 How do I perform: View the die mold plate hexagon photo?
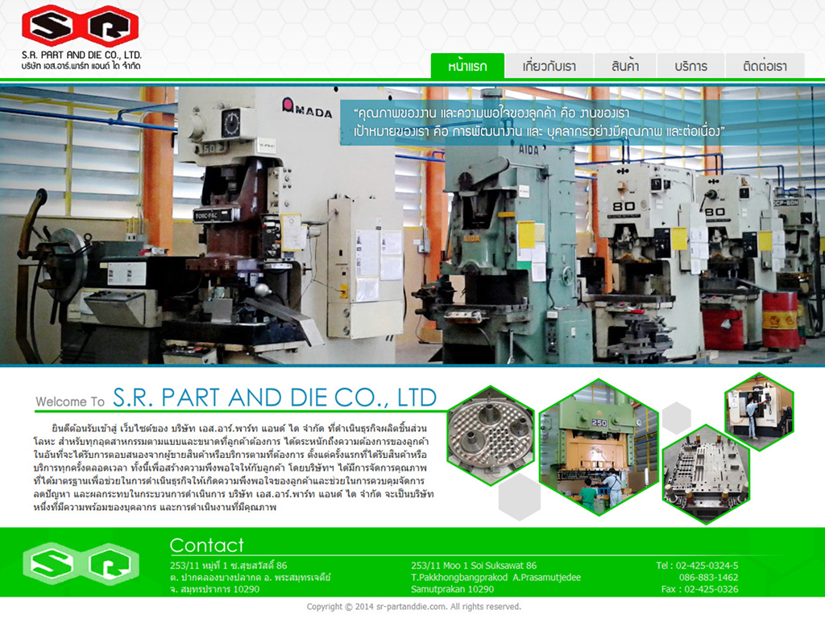[705, 473]
